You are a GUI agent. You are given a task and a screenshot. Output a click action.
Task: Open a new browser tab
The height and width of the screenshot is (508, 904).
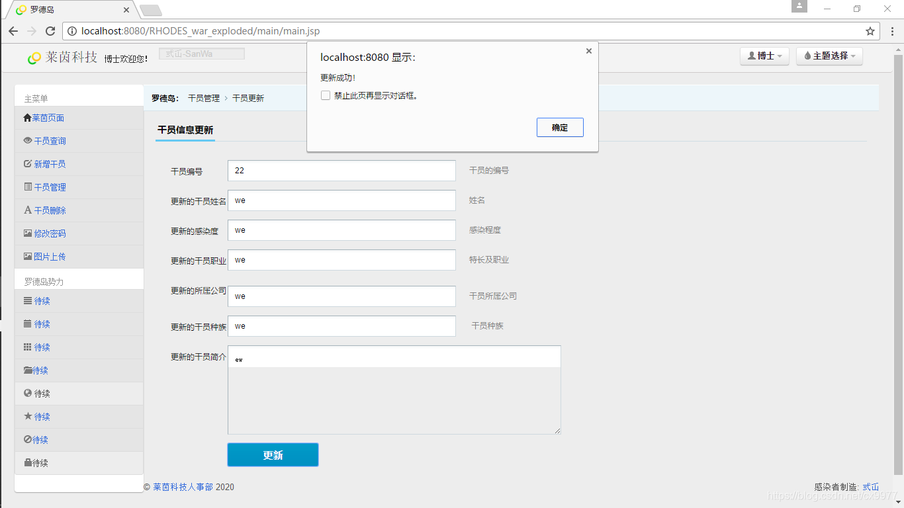151,10
